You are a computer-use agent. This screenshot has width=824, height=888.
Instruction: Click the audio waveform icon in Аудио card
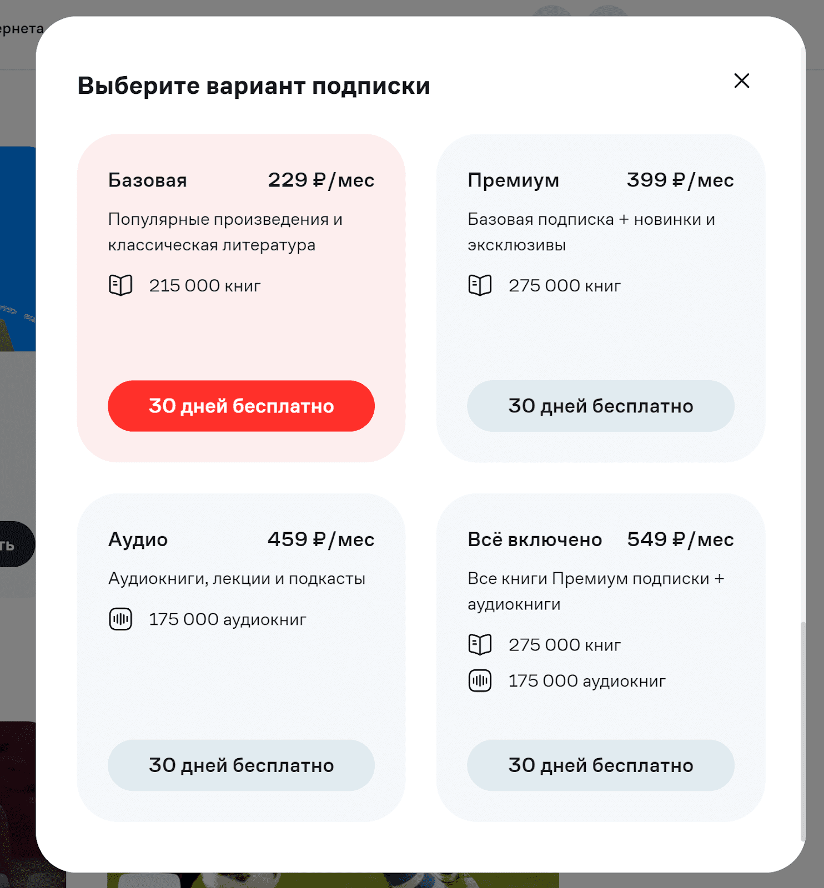120,619
